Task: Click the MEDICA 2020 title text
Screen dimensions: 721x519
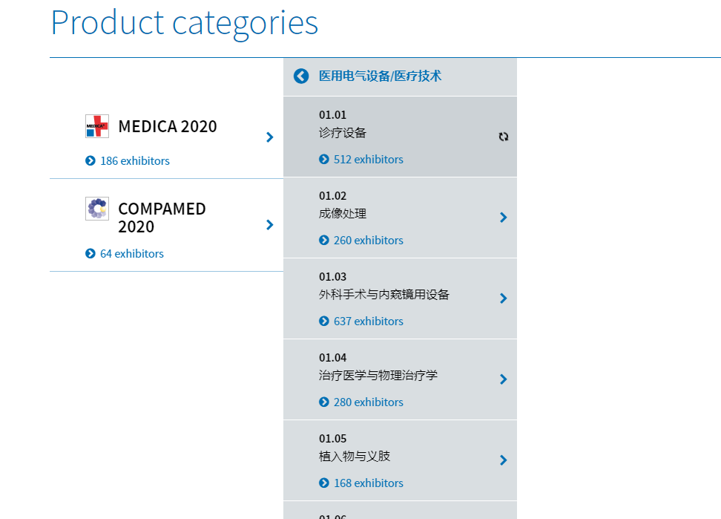Action: coord(168,126)
